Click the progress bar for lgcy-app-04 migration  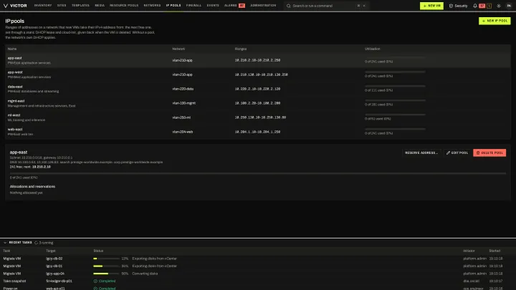point(106,274)
